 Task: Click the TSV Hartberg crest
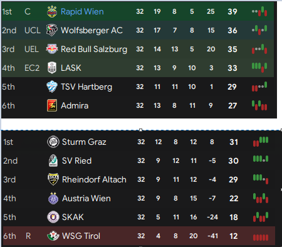(52, 87)
